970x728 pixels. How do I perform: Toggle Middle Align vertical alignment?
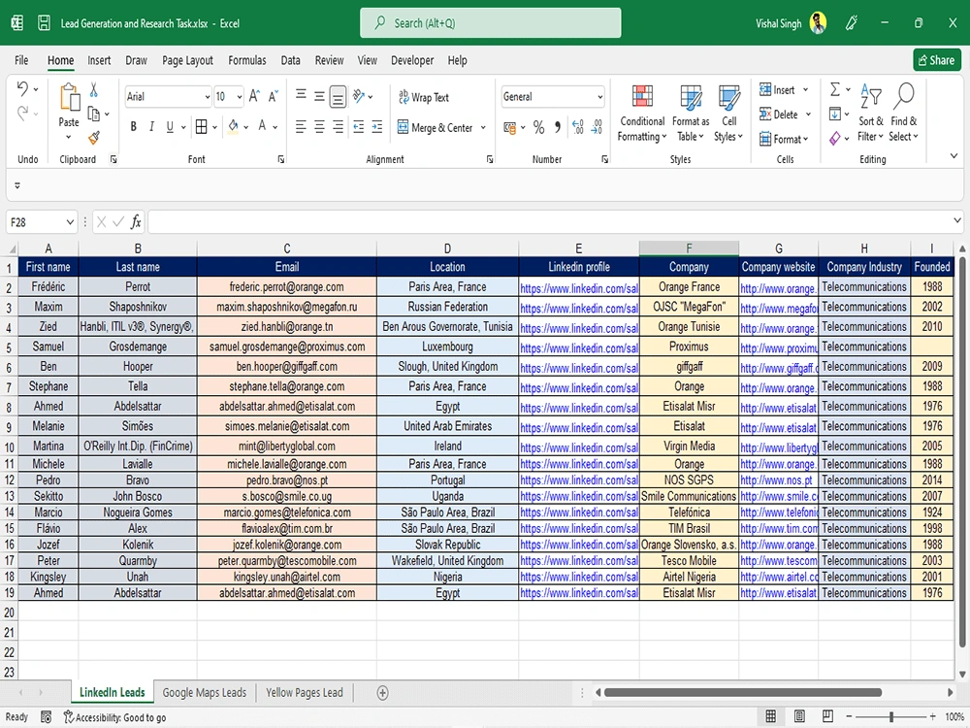pos(319,96)
